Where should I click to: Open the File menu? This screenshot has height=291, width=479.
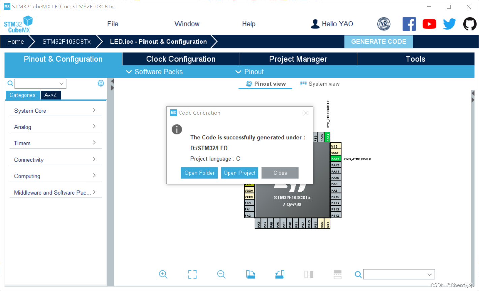click(x=113, y=24)
